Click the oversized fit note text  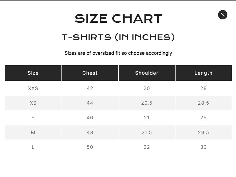coord(118,53)
